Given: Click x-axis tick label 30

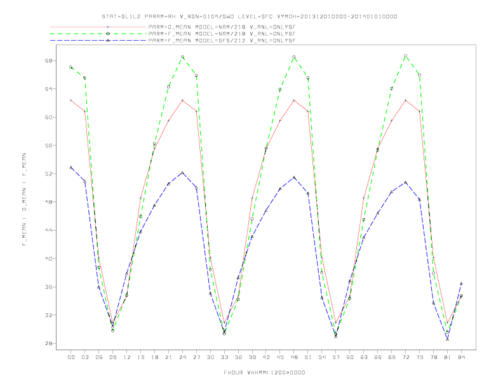Looking at the screenshot, I should click(x=210, y=357).
